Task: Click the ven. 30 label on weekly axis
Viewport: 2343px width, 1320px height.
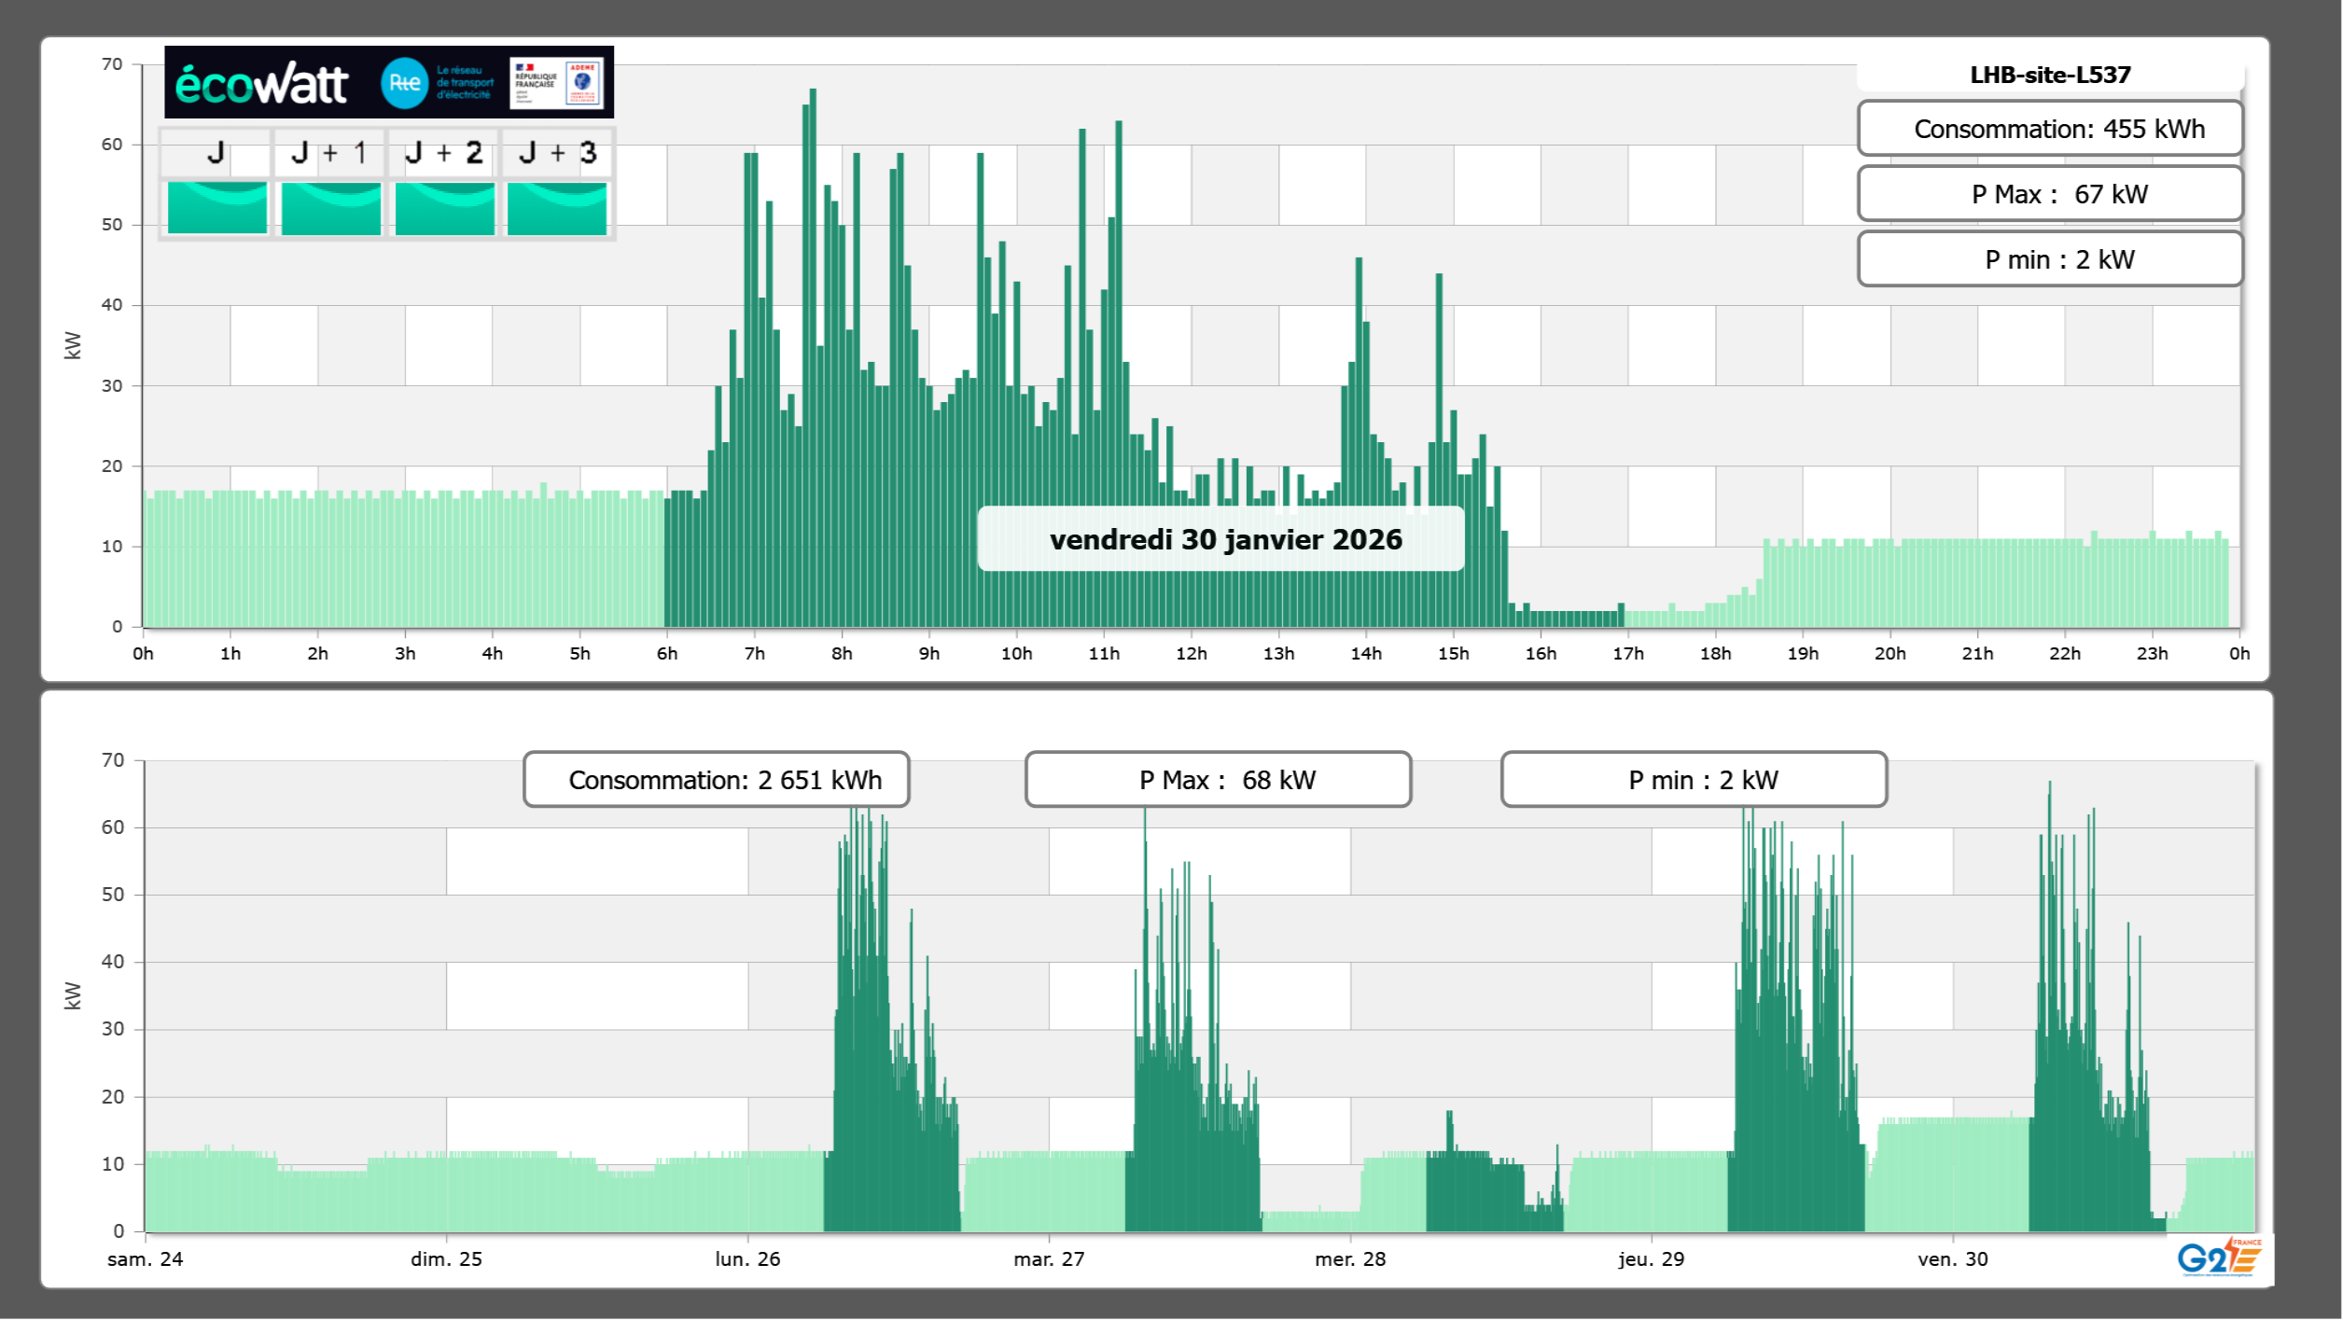Action: (1952, 1259)
